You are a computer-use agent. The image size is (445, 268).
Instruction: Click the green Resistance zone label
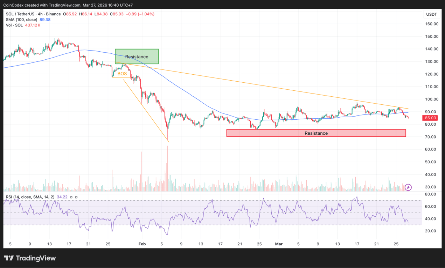[x=137, y=57]
